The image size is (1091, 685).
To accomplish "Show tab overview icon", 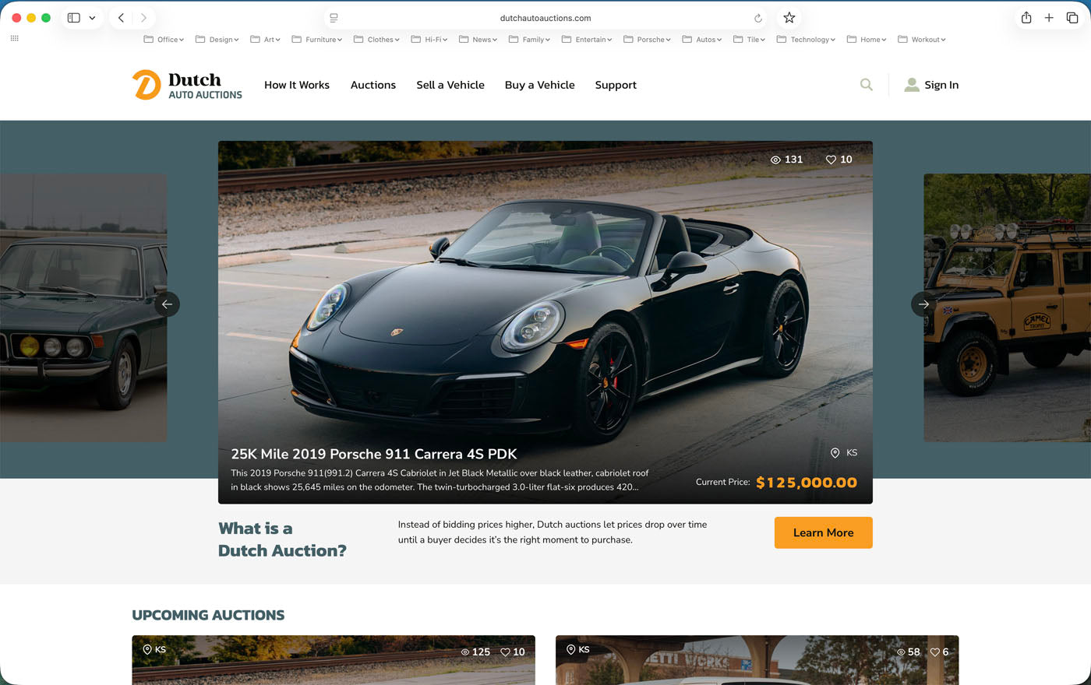I will tap(1072, 18).
